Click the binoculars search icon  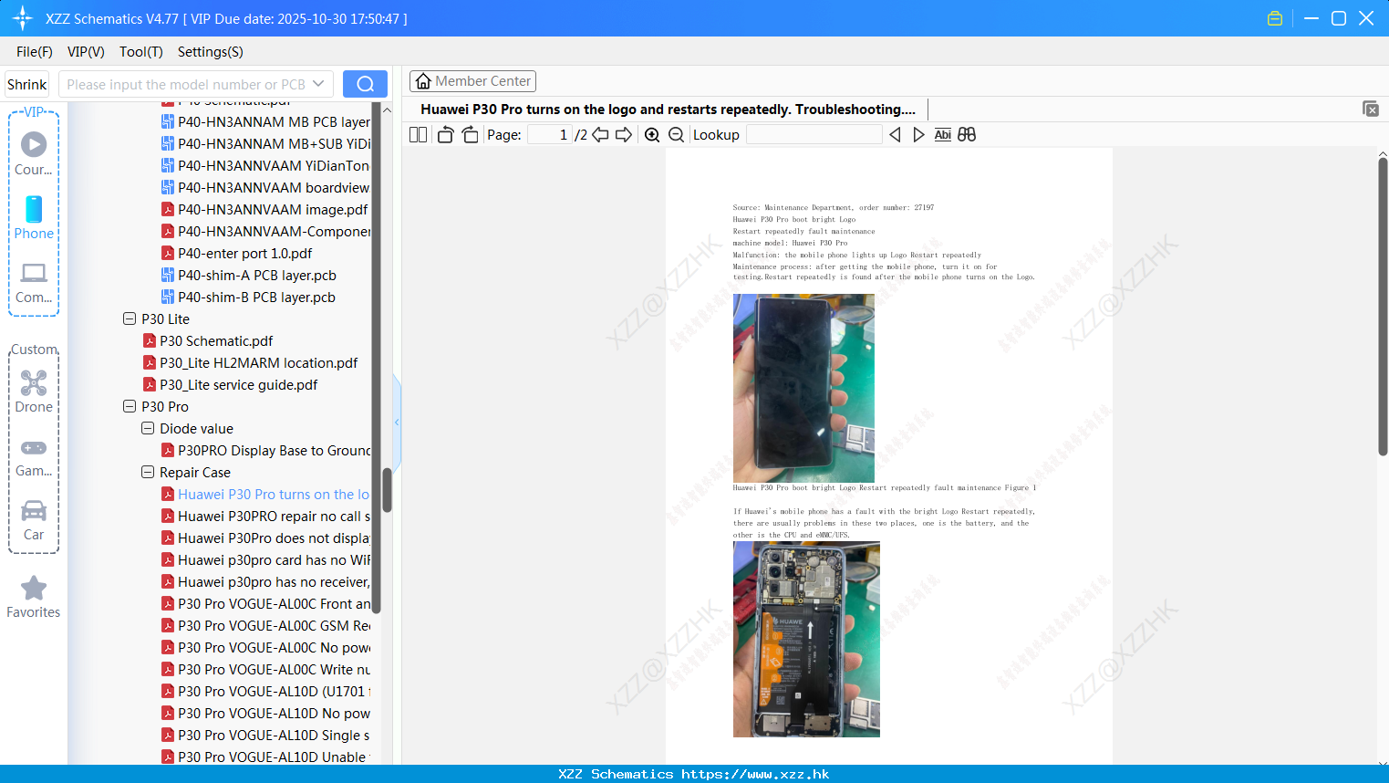[x=967, y=135]
